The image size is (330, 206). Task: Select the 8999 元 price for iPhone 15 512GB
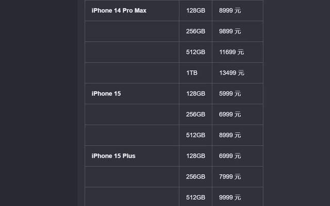[230, 135]
